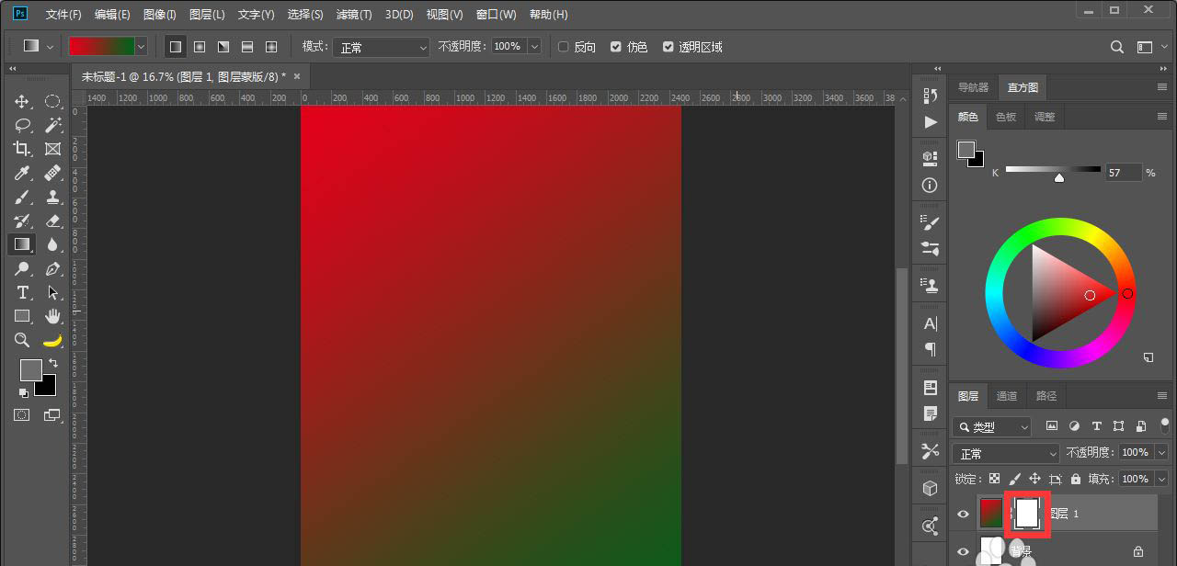The image size is (1177, 566).
Task: Choose the Brush tool
Action: 22,197
